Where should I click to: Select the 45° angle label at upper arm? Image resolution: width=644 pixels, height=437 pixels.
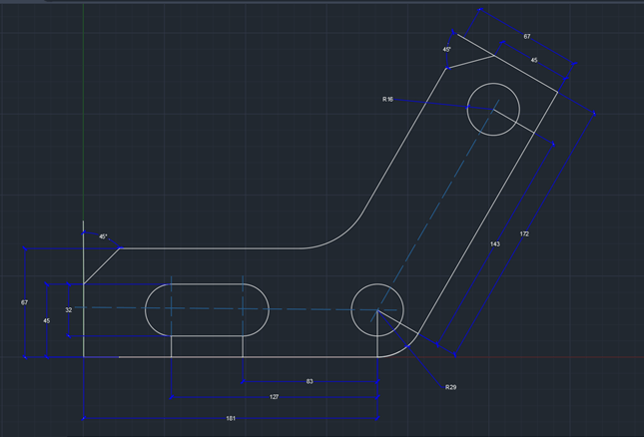coord(447,48)
